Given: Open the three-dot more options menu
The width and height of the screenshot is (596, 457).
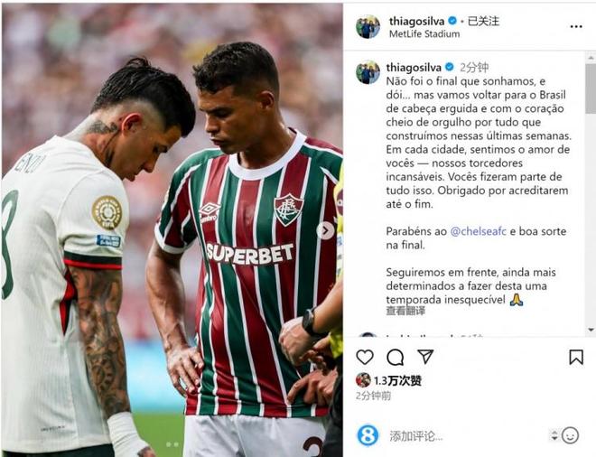Looking at the screenshot, I should click(576, 26).
